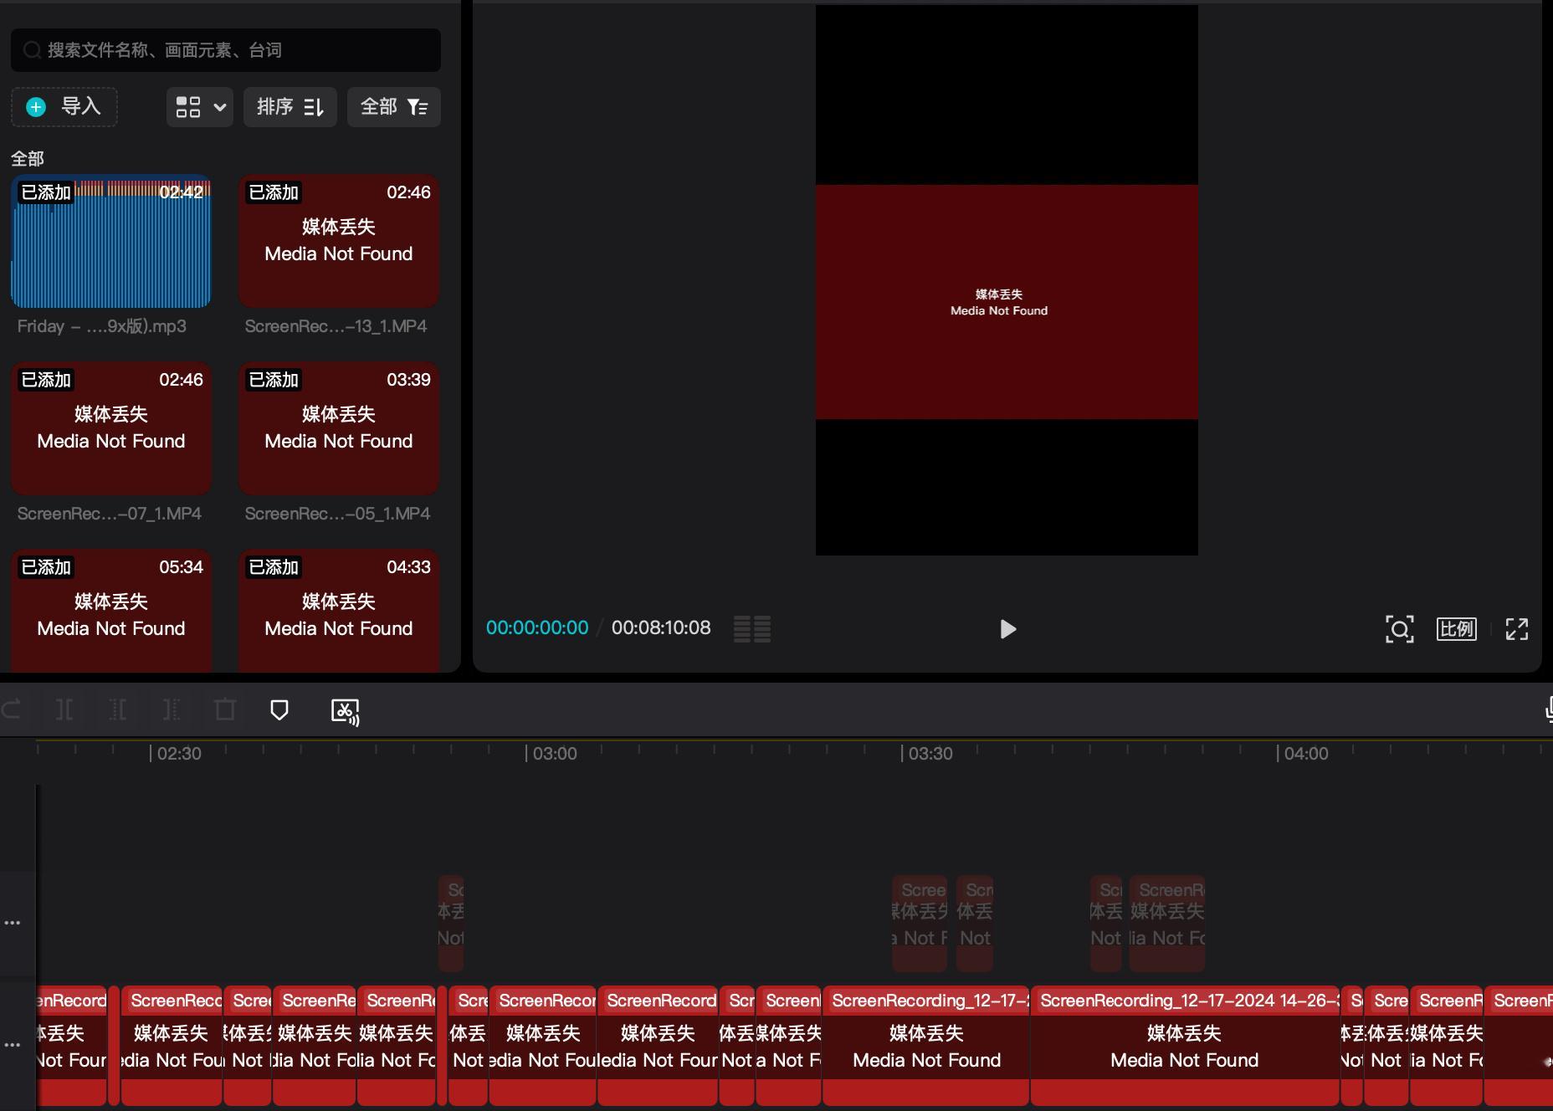Click the file name ScreenRec…-05_1.MP4

tap(337, 514)
